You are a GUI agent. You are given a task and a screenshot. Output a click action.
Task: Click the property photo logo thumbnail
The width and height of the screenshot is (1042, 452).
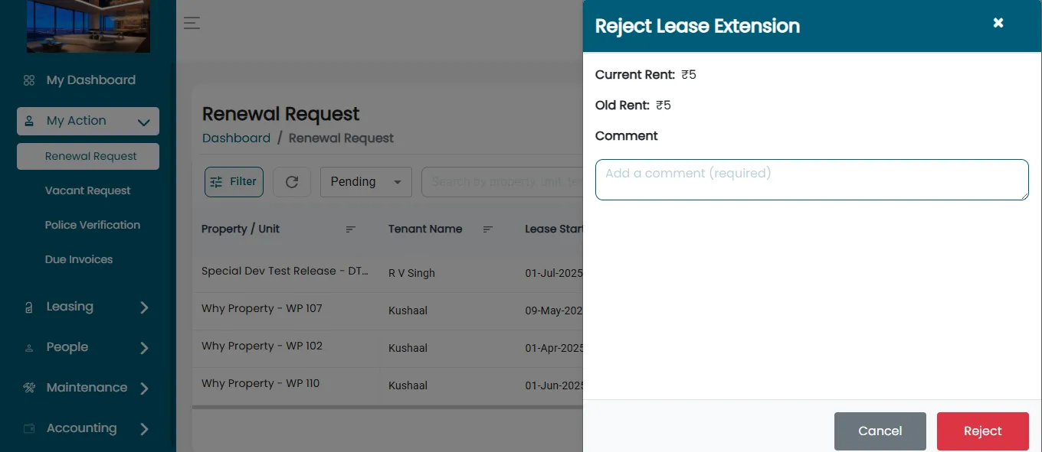click(88, 26)
